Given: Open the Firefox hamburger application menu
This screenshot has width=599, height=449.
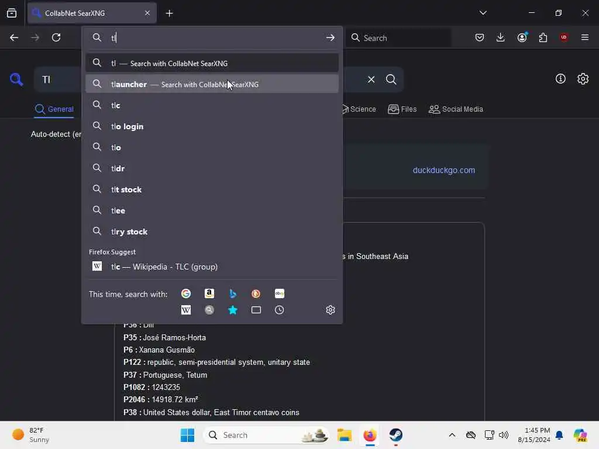Looking at the screenshot, I should tap(585, 37).
